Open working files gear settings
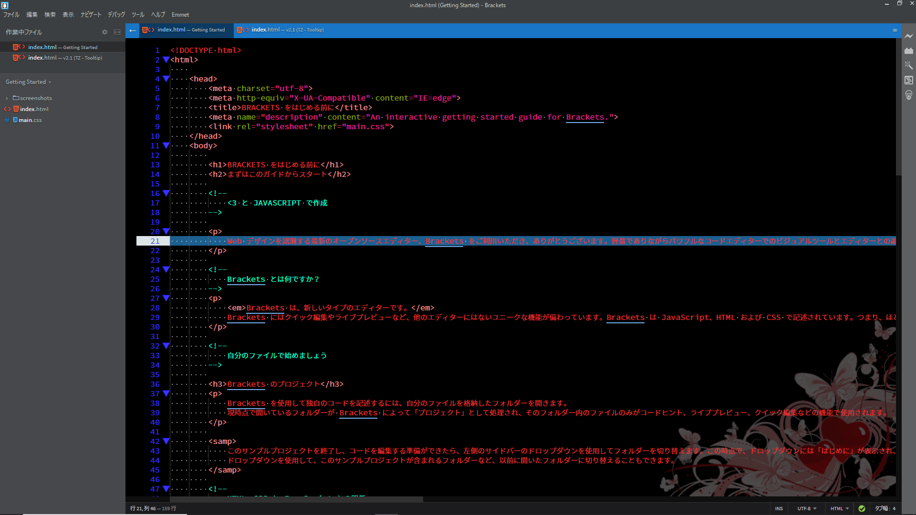The image size is (916, 515). (x=104, y=32)
